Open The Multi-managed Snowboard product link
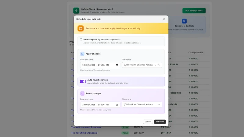 click(x=86, y=127)
